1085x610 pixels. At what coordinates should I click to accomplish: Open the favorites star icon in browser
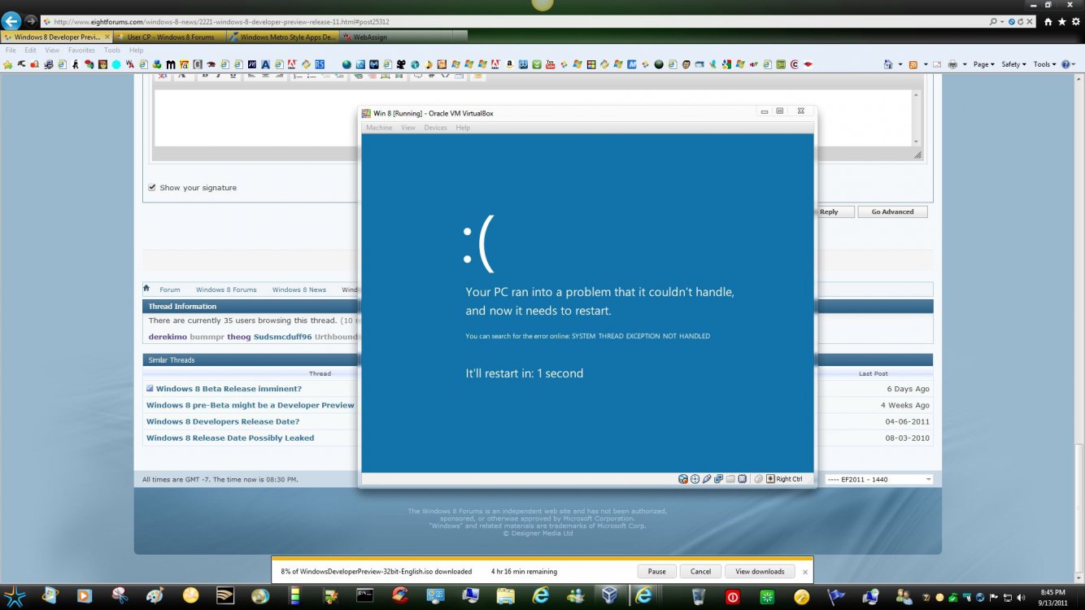1061,22
